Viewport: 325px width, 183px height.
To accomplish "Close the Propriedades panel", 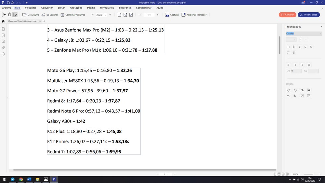I will point(321,27).
